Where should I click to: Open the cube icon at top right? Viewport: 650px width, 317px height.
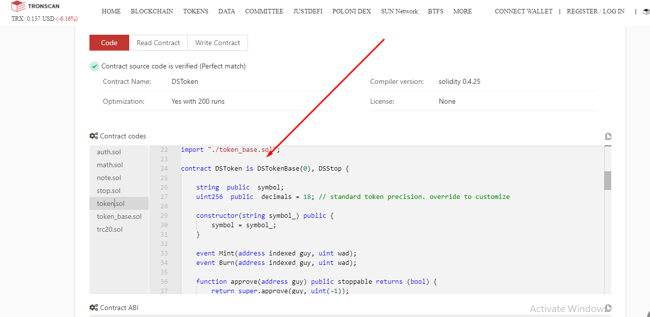click(x=646, y=11)
